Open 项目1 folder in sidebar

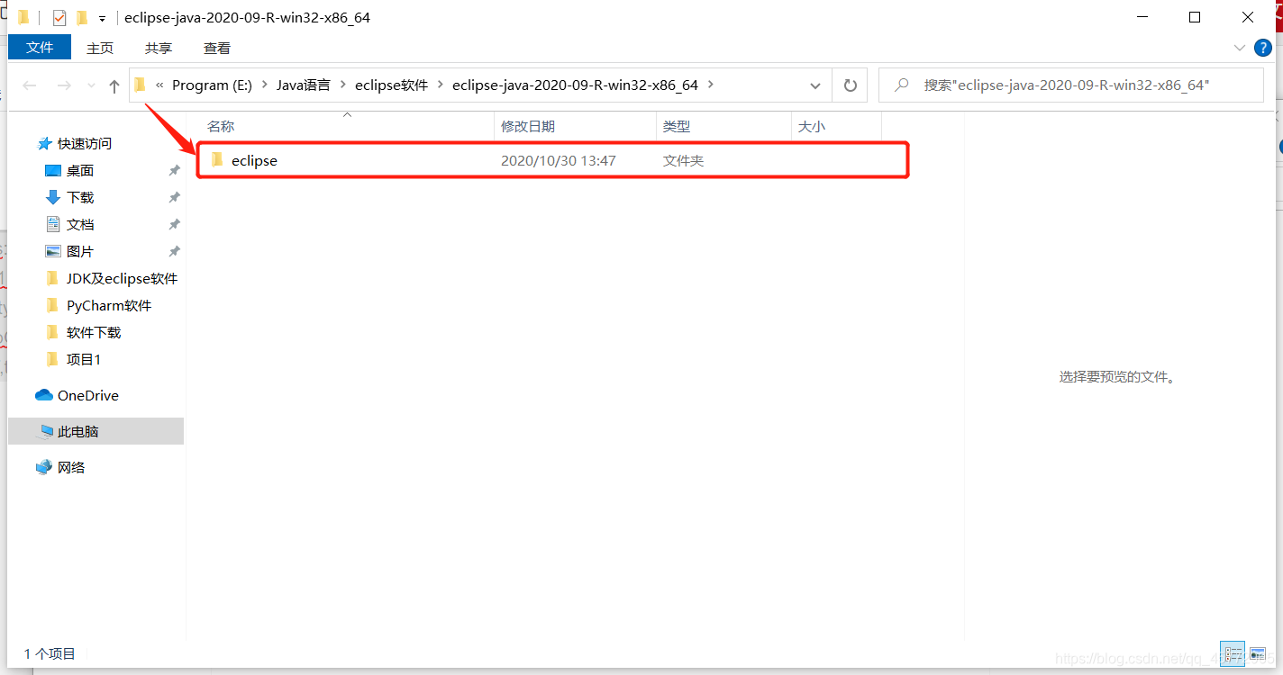pos(84,359)
